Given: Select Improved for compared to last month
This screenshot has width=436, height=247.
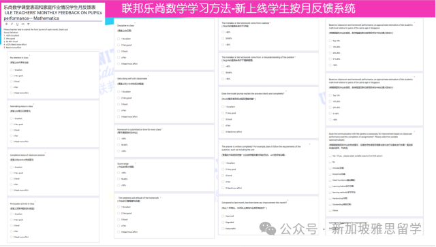Looking at the screenshot, I should click(x=223, y=216).
